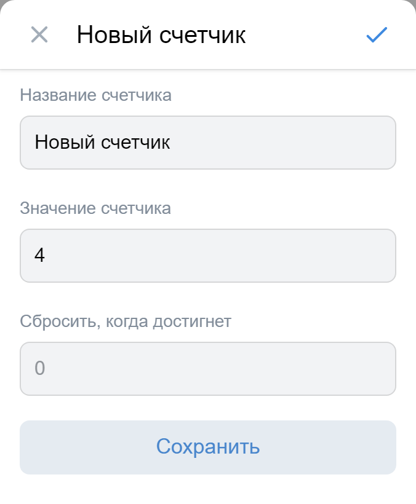
Task: Click the Сбросить, когда достигнет field
Action: pos(208,368)
